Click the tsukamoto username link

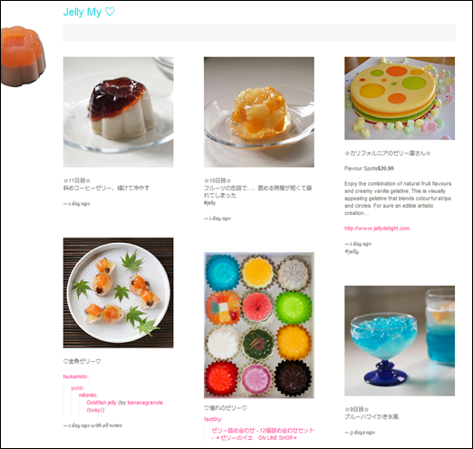click(x=75, y=376)
